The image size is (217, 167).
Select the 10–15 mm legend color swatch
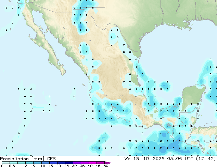point(45,163)
